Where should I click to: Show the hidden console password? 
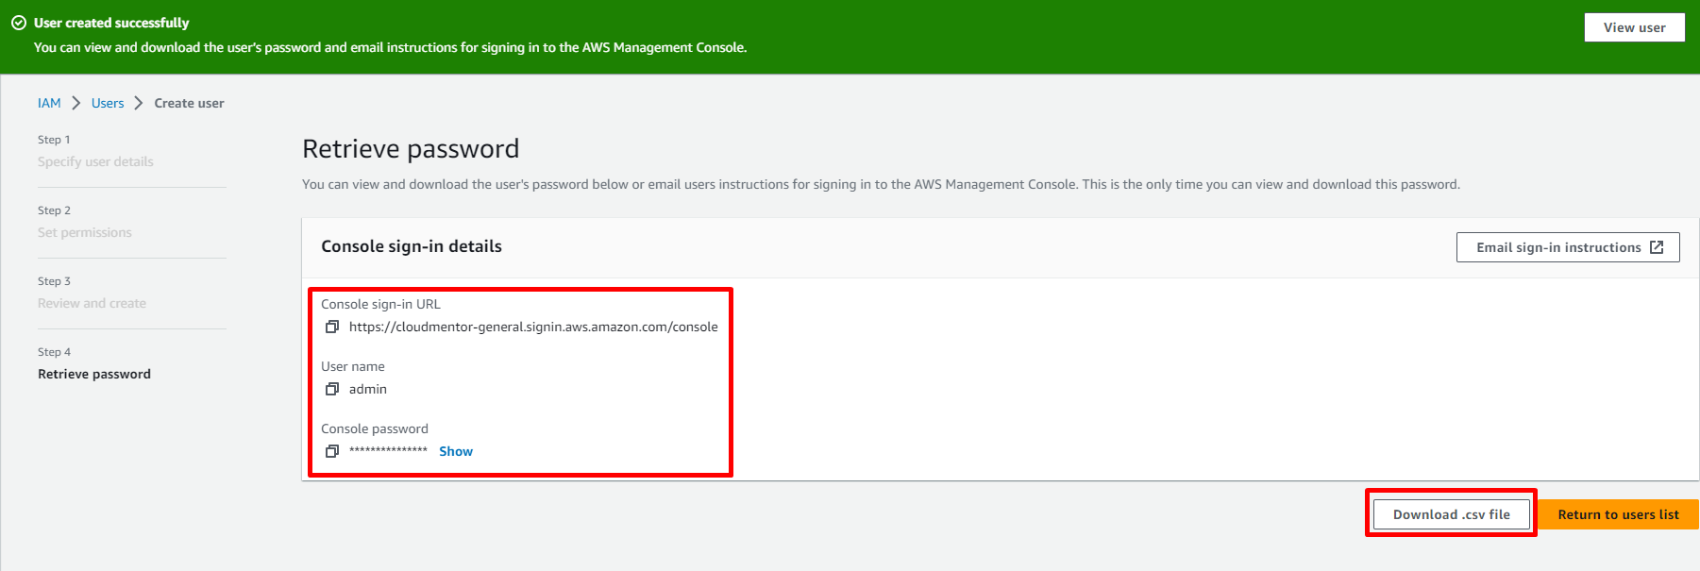455,451
